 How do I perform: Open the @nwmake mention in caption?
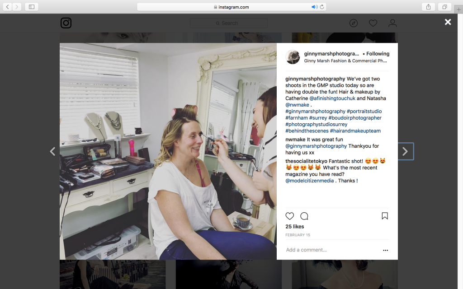pos(297,105)
